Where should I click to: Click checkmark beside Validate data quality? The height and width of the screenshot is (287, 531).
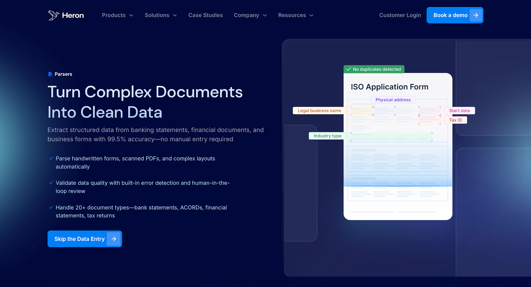[51, 183]
